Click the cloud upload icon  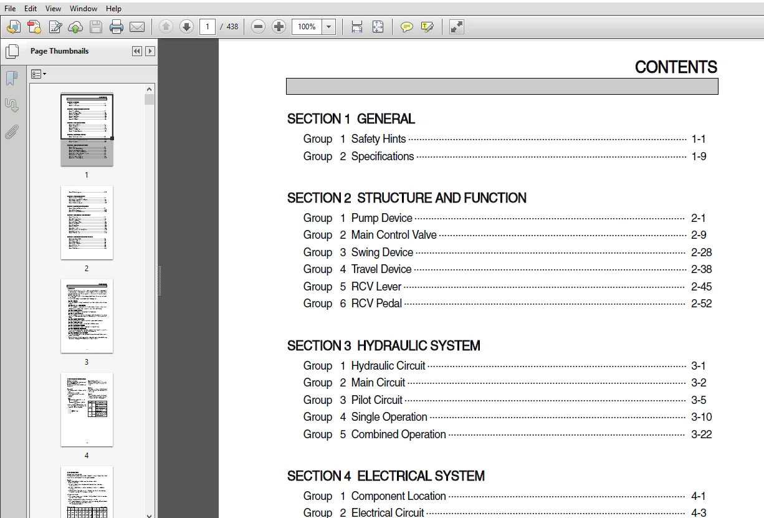(75, 27)
